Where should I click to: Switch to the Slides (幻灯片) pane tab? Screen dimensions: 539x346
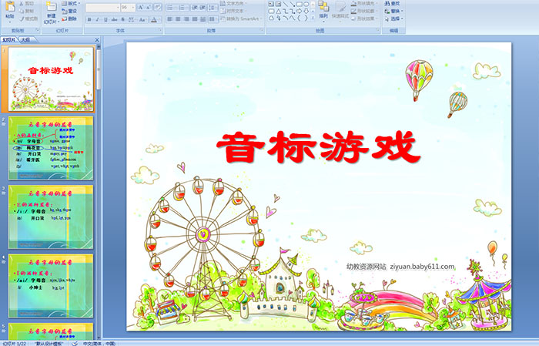pos(9,40)
